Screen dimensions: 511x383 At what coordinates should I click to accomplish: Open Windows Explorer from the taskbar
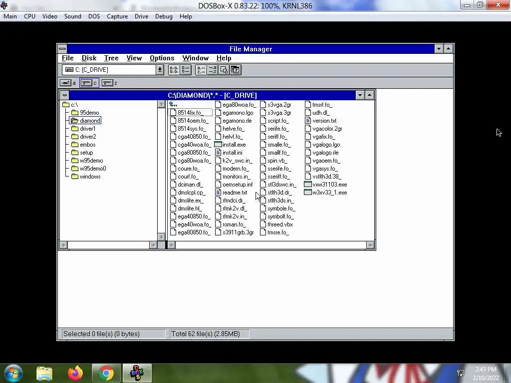pos(44,374)
